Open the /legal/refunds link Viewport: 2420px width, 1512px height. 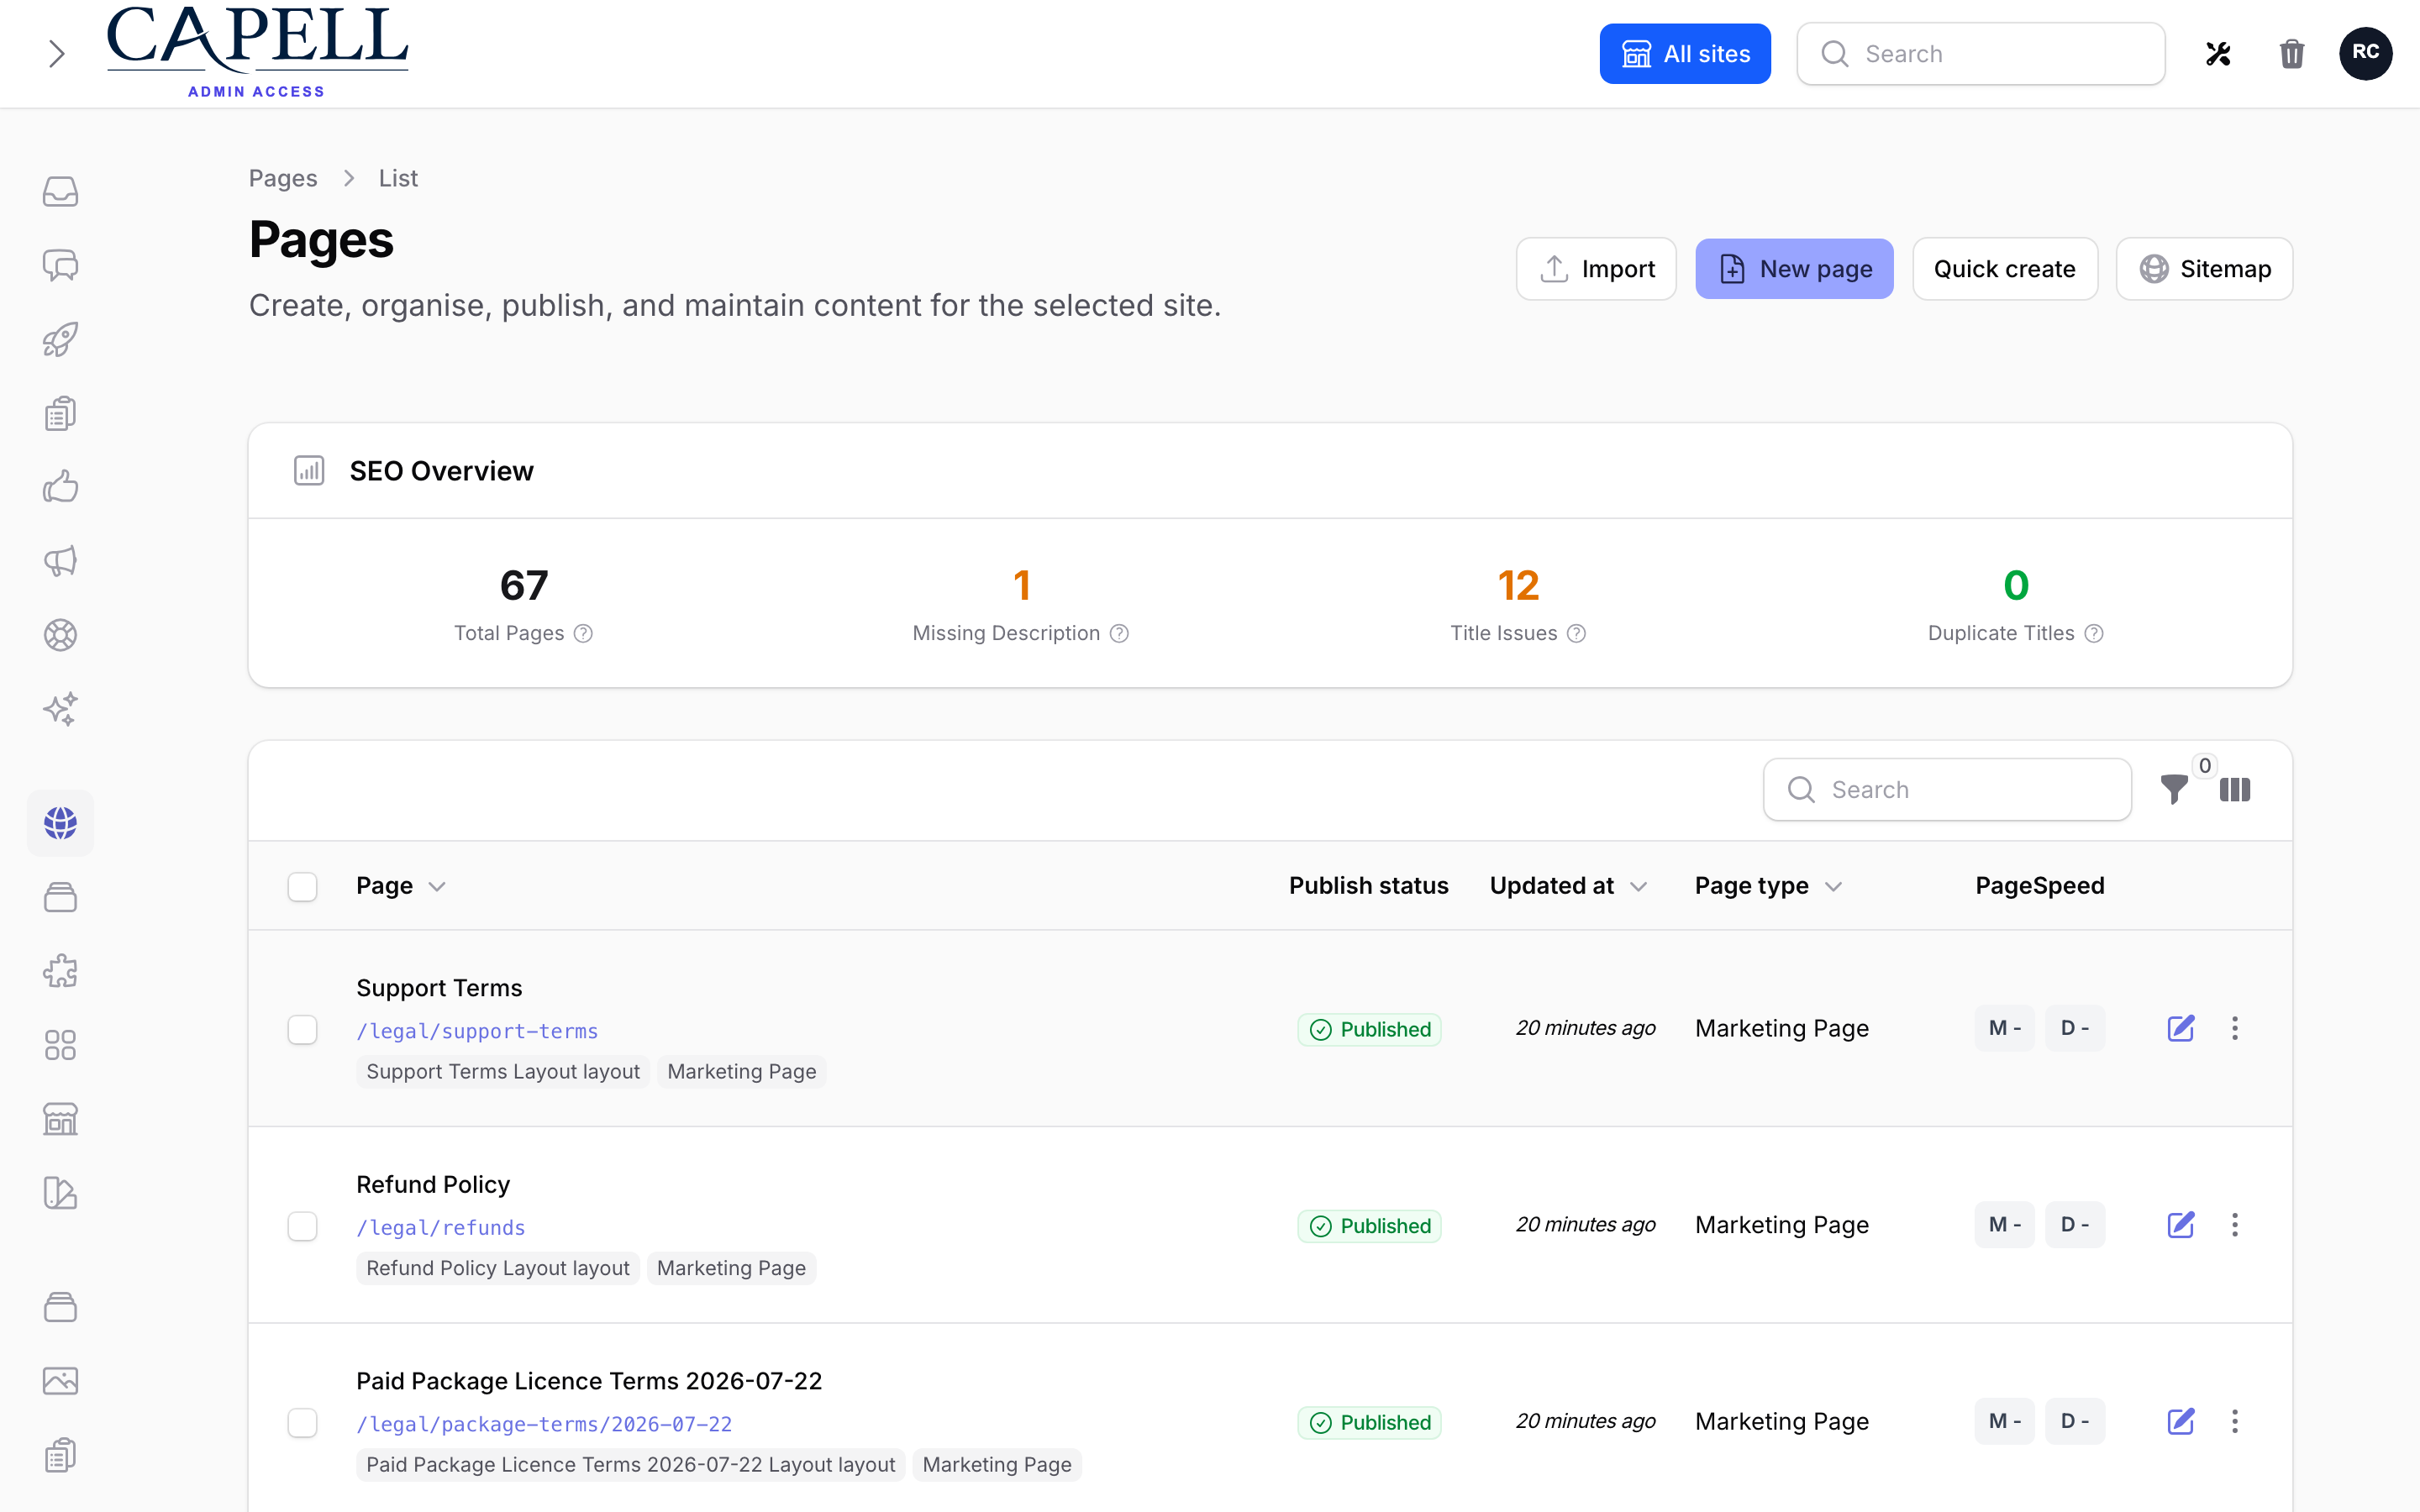(441, 1228)
